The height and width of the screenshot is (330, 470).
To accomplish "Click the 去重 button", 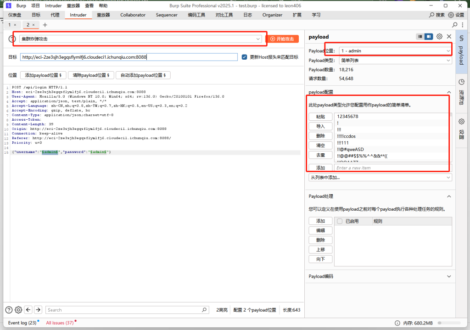I will pyautogui.click(x=320, y=155).
